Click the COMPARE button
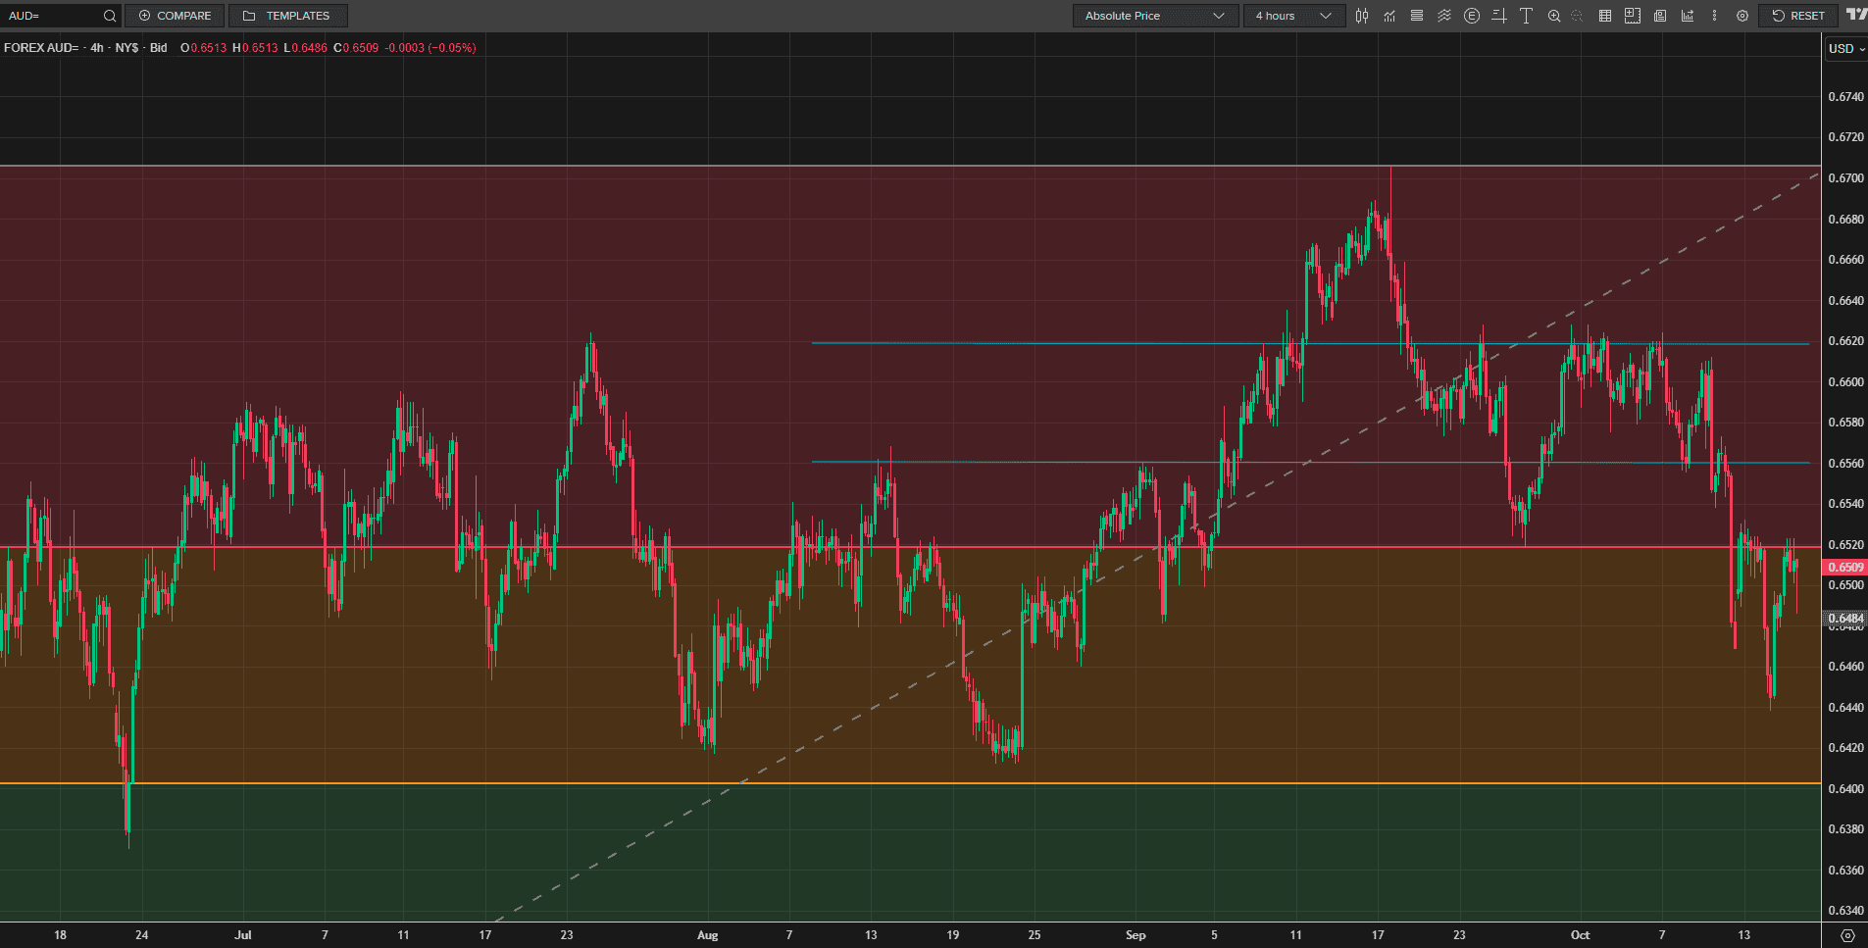 175,16
